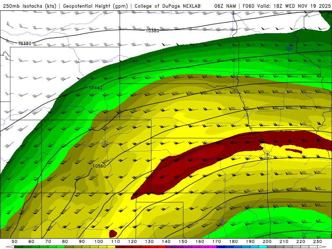Click the 10380 contour label at left edge
Screen dimensions: 332x249
25,44
